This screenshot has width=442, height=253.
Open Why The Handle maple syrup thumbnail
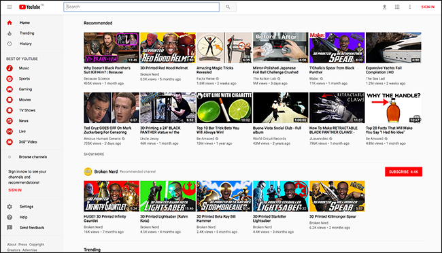394,107
